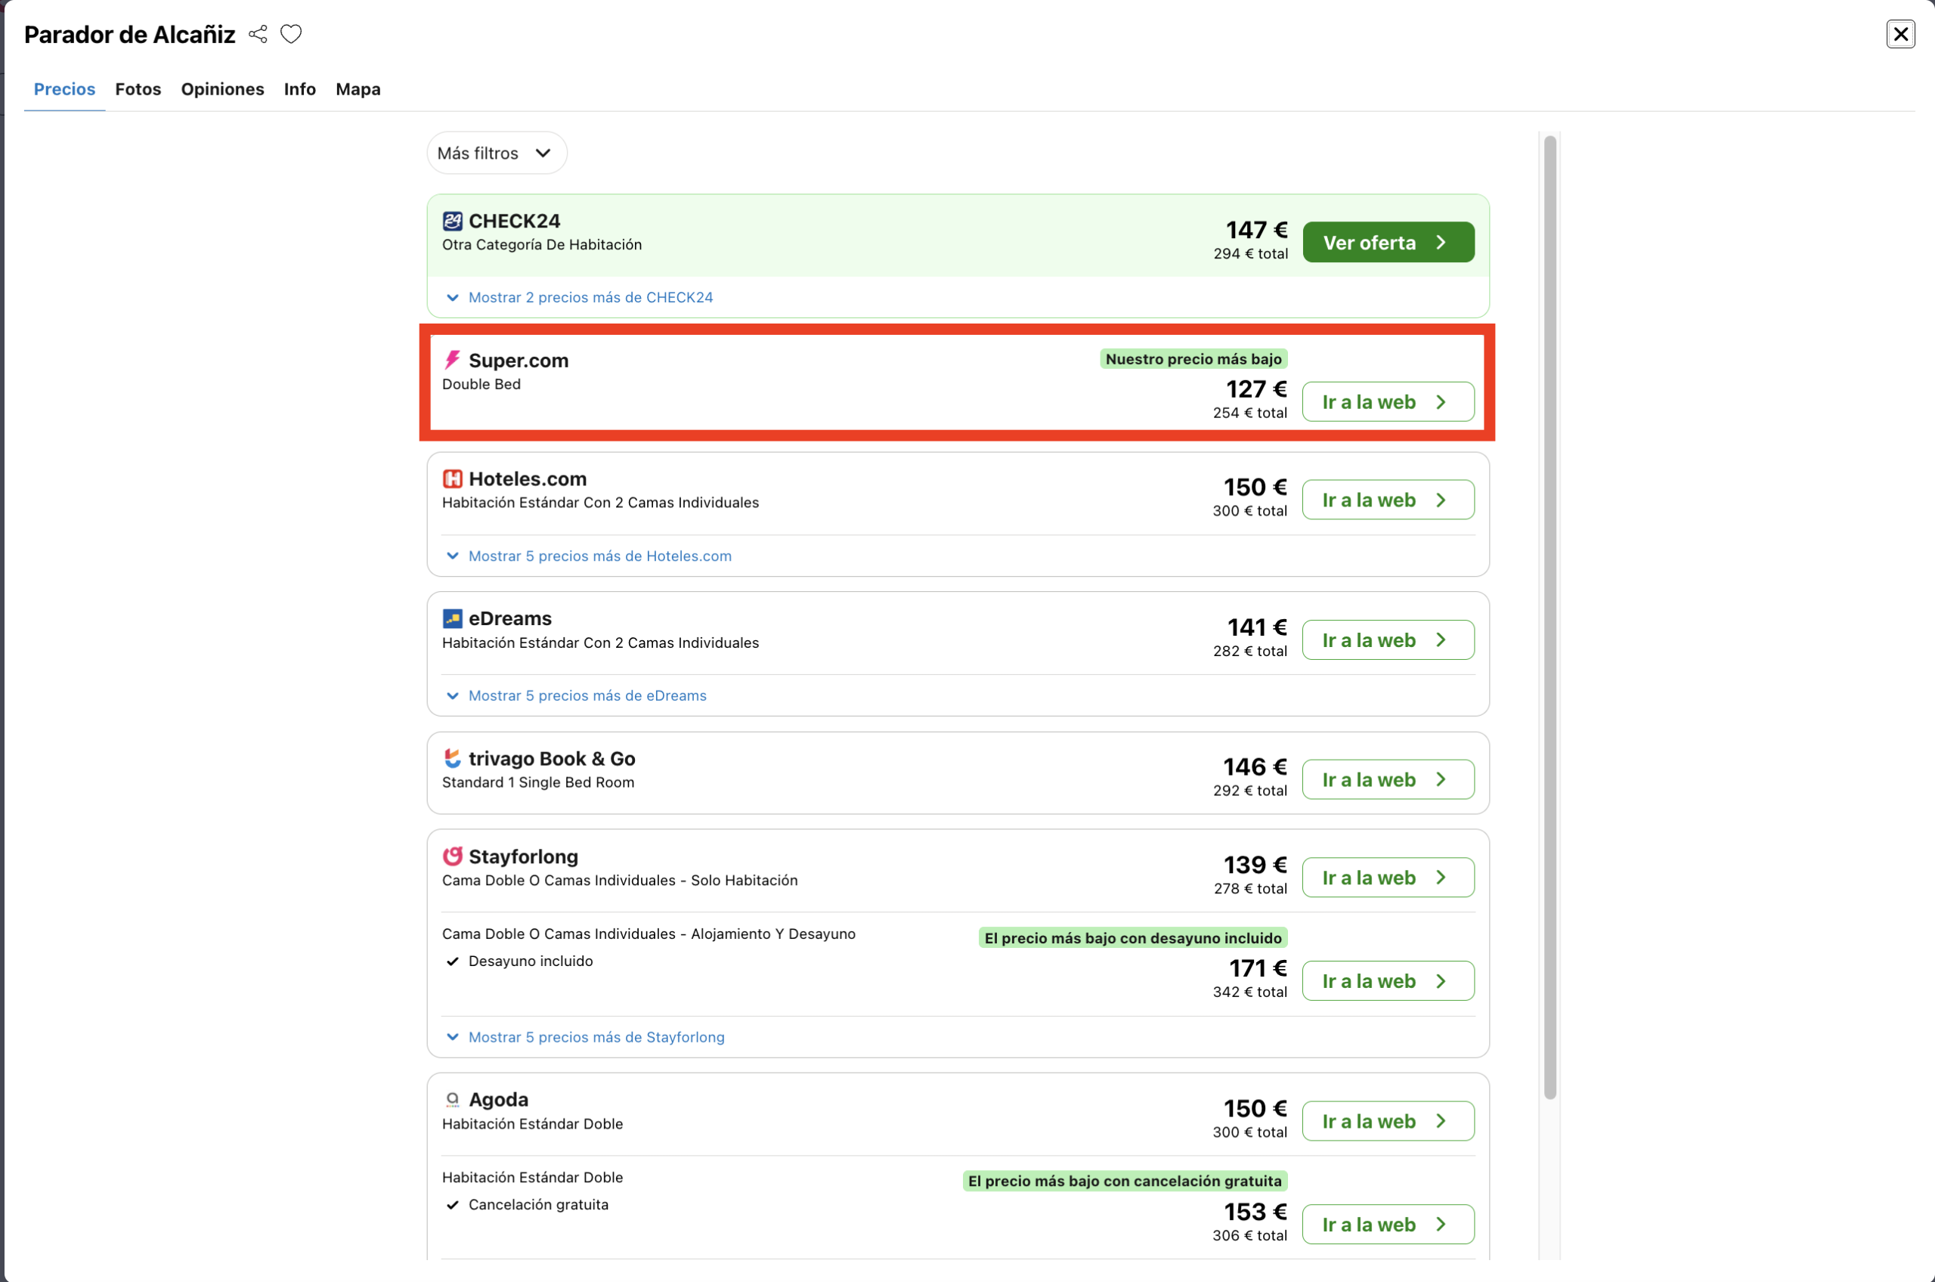Share the Parador de Alcañiz listing
The image size is (1935, 1282).
coord(258,34)
